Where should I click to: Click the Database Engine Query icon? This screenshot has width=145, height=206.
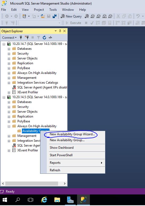click(x=87, y=16)
